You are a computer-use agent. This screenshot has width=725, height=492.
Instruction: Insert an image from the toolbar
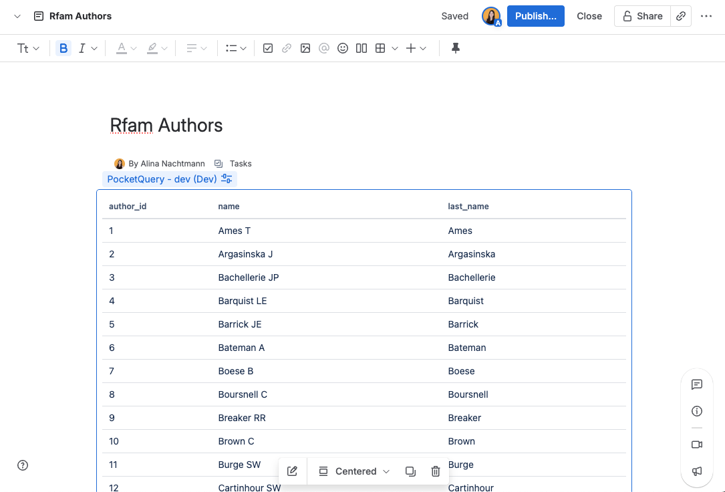305,47
